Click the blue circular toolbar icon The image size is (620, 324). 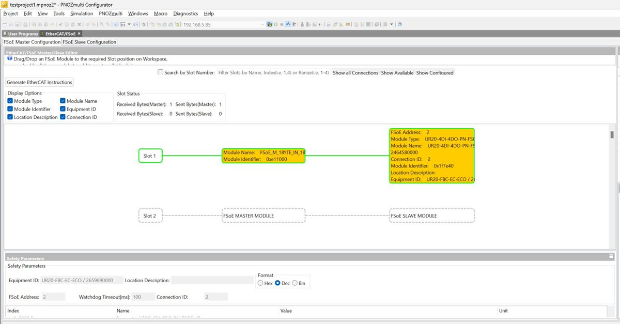(x=116, y=24)
